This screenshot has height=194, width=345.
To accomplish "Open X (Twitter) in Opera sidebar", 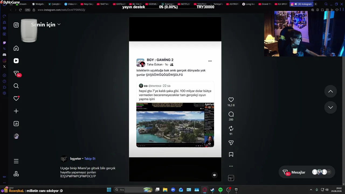I will point(4,67).
